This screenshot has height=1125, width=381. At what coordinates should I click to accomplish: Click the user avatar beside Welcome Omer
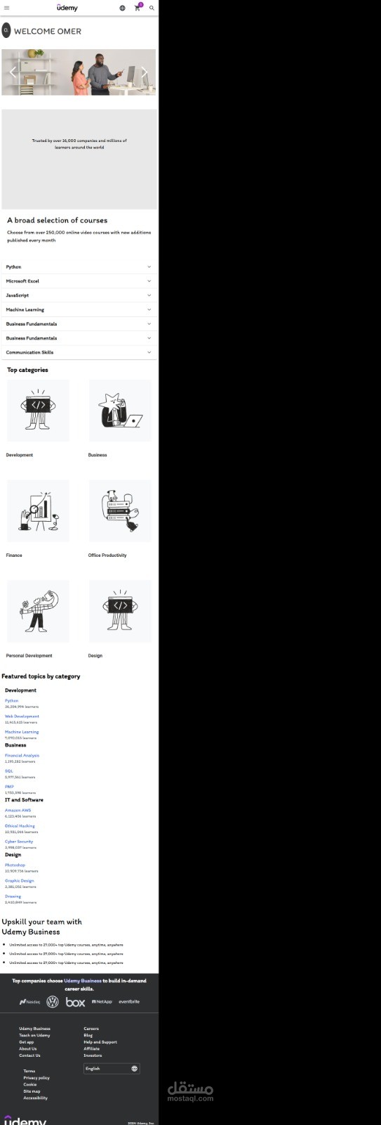6,30
